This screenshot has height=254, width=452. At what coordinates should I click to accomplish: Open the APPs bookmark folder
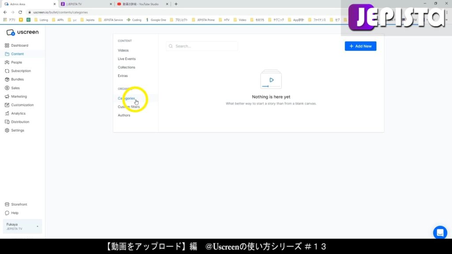(x=58, y=20)
